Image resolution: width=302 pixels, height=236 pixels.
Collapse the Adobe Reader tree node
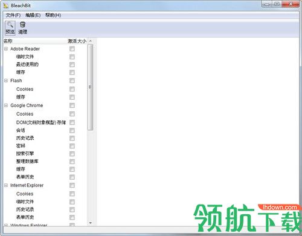coord(6,49)
